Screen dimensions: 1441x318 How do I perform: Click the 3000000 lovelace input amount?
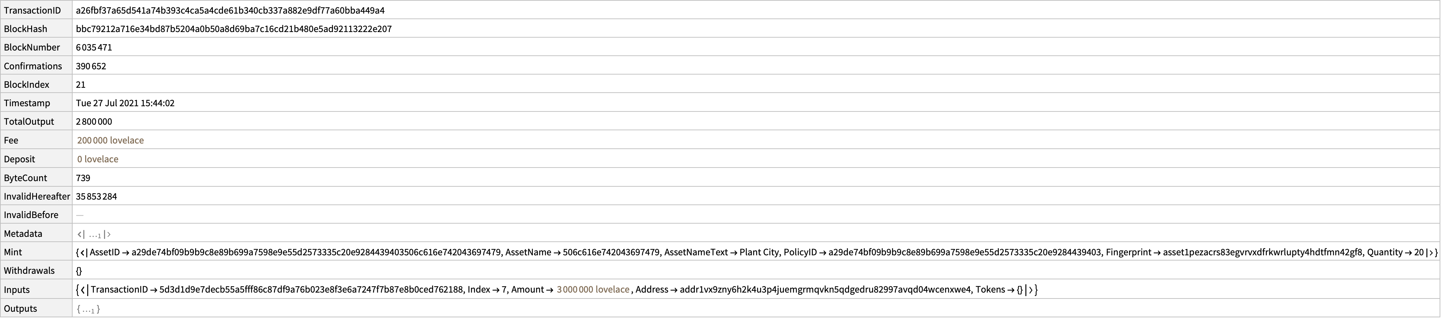click(593, 289)
